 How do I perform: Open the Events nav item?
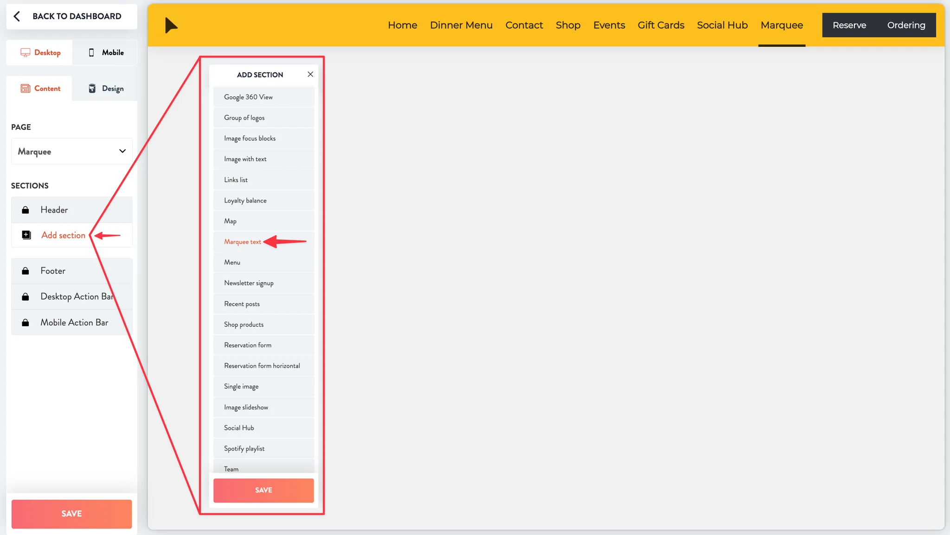tap(609, 25)
